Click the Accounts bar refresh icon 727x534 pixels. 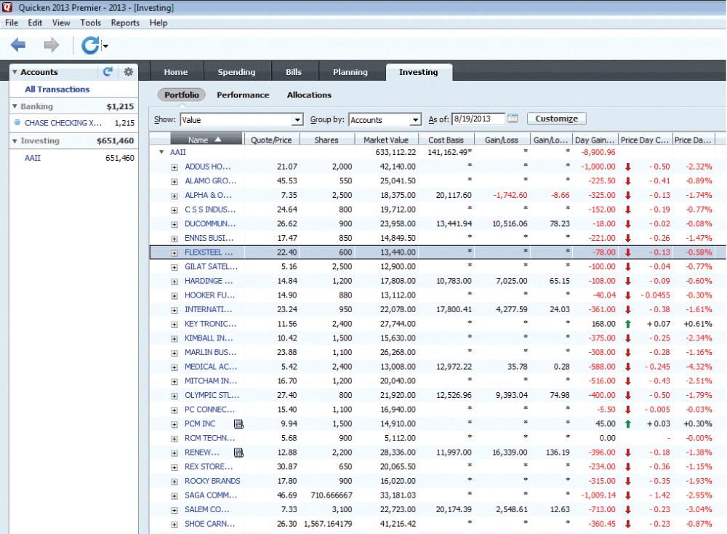(108, 71)
